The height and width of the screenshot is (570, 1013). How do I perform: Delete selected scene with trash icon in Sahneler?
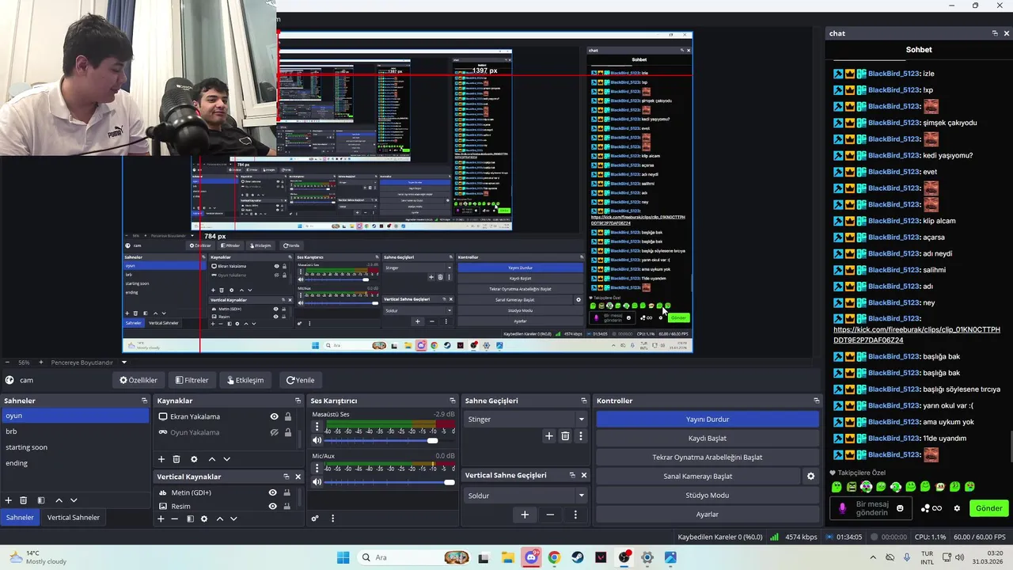[x=24, y=500]
